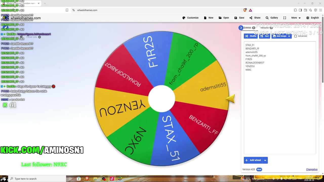Bookmark this page
324x182 pixels.
click(67, 10)
